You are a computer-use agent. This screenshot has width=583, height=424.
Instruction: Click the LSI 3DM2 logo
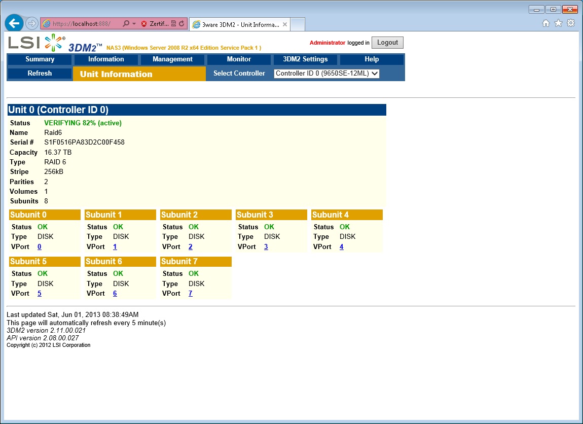(55, 43)
